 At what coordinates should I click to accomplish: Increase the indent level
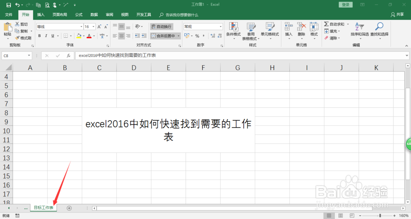click(x=144, y=36)
